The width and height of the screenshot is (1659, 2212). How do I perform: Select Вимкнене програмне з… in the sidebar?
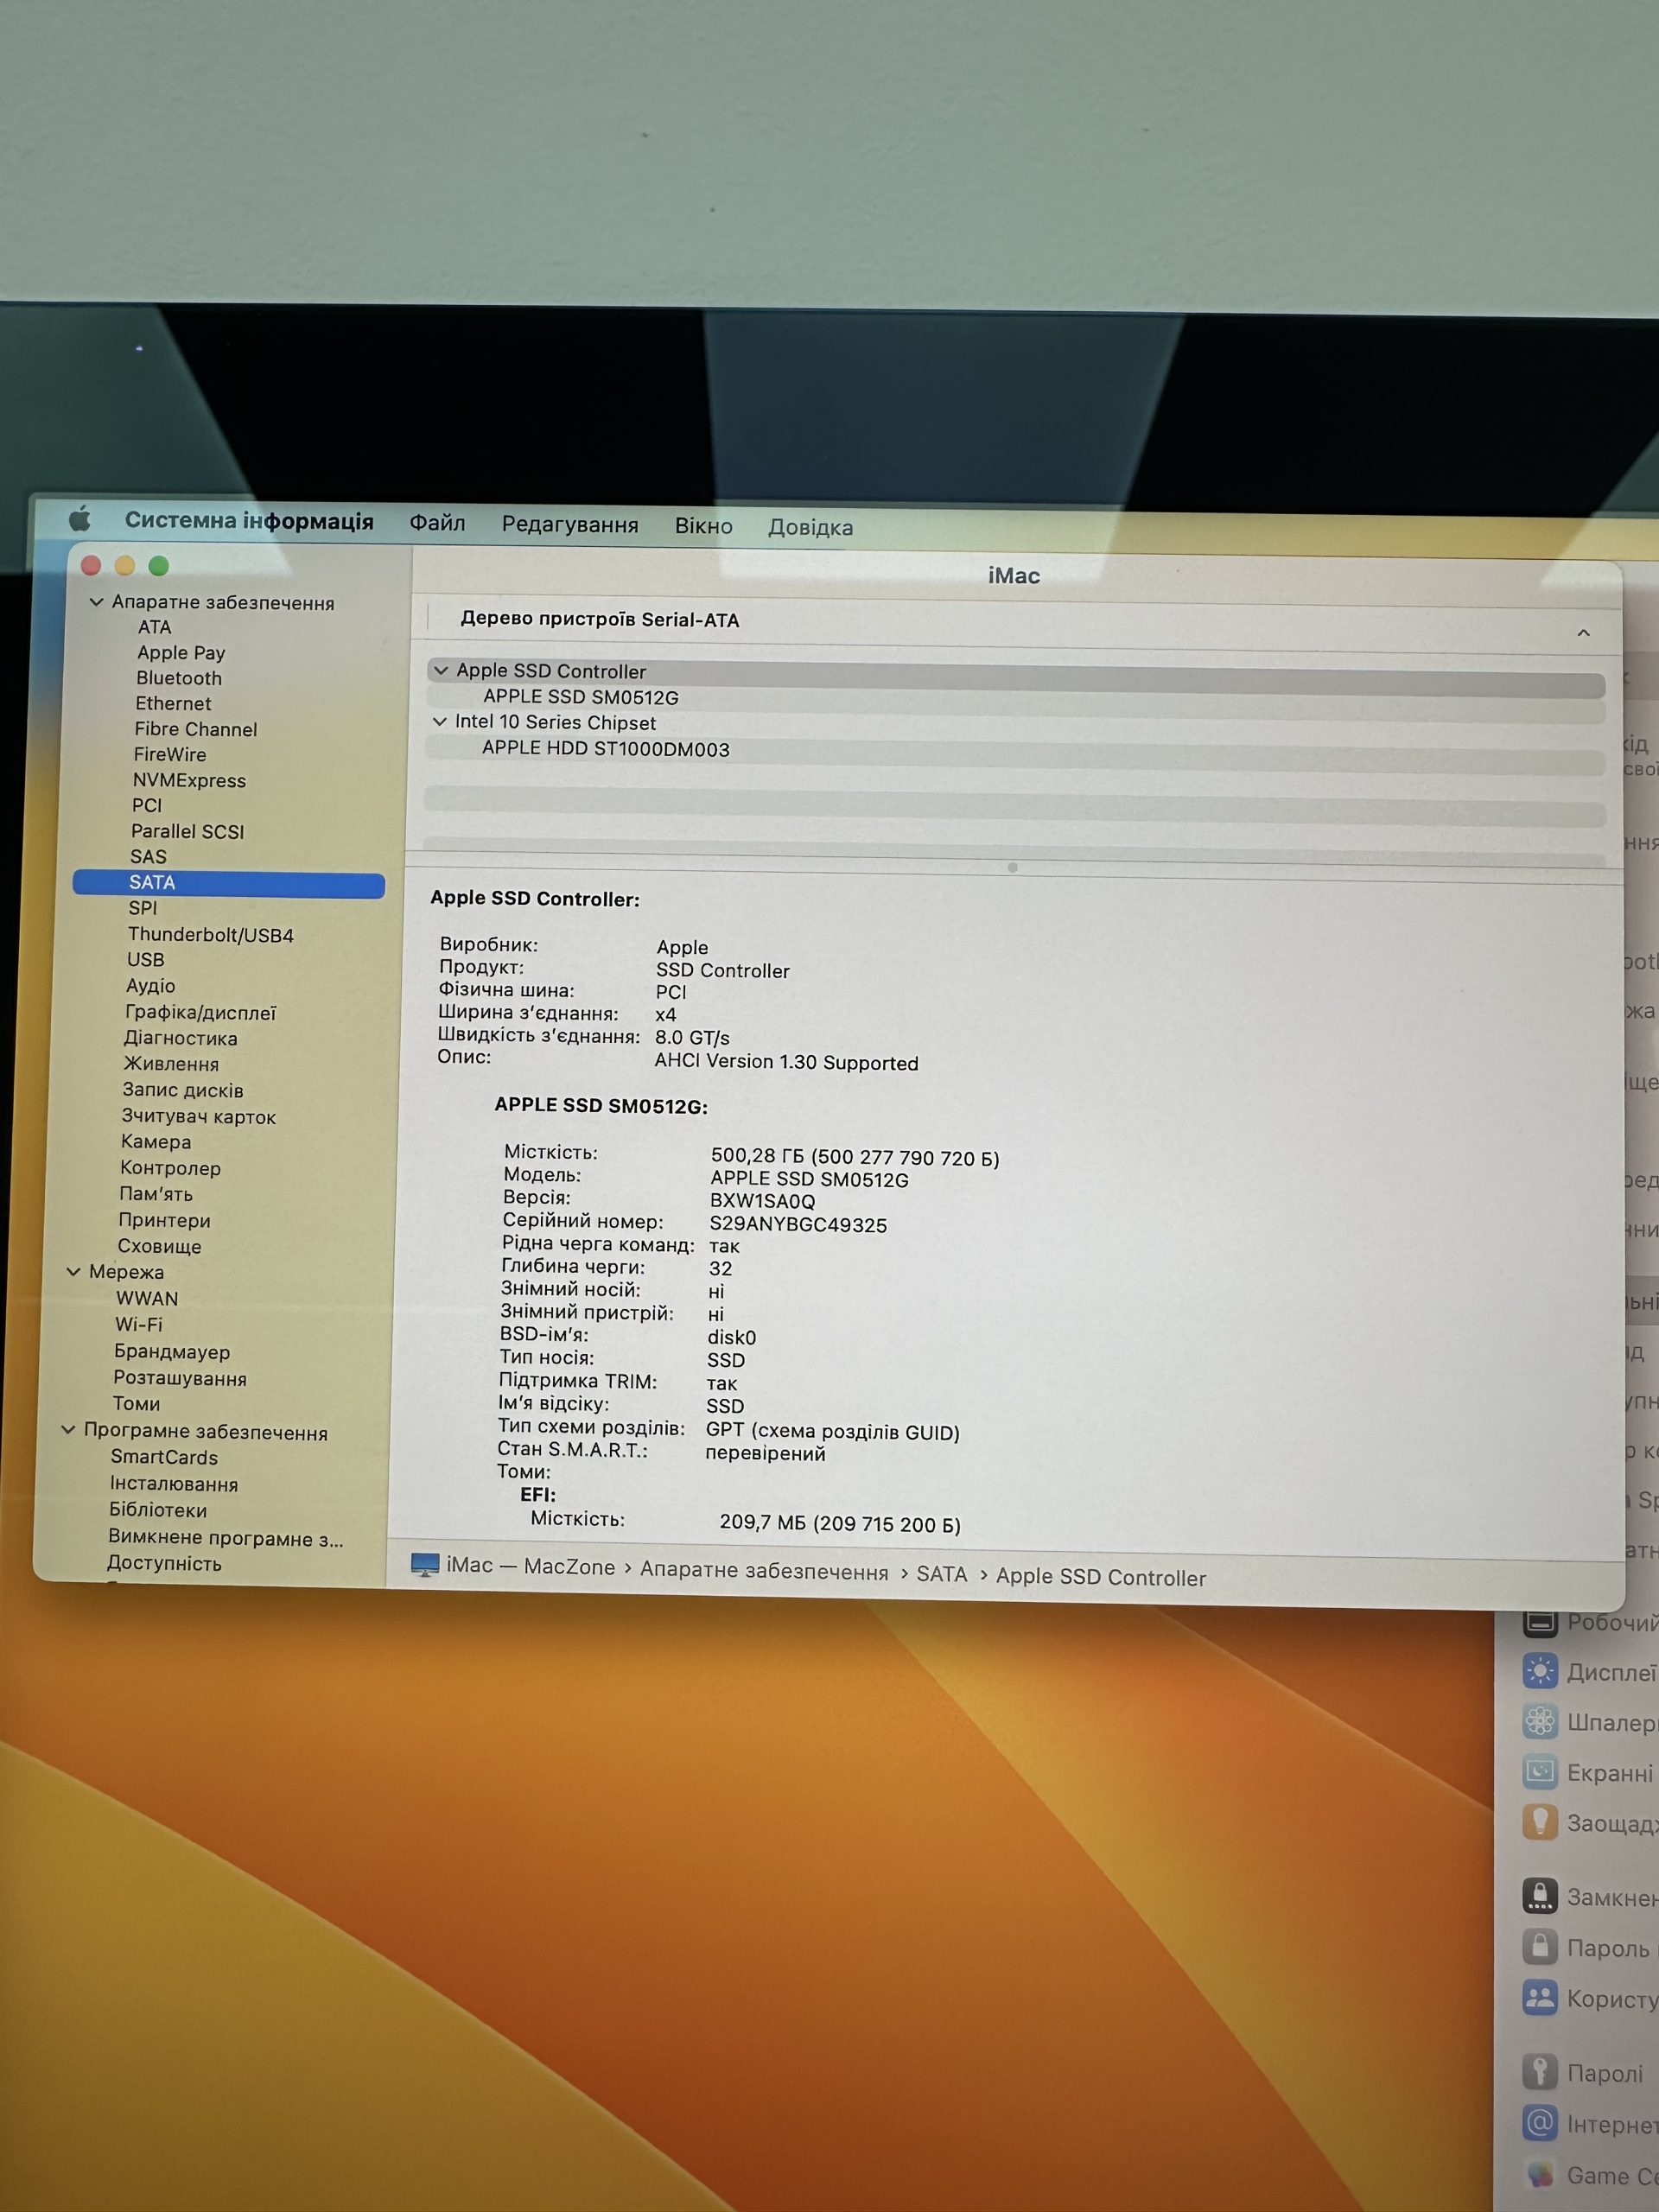coord(225,1537)
